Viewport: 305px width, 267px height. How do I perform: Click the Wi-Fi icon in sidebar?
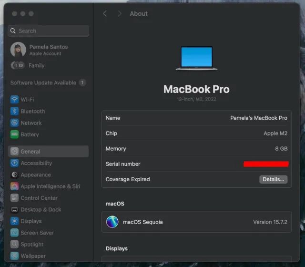pos(14,100)
